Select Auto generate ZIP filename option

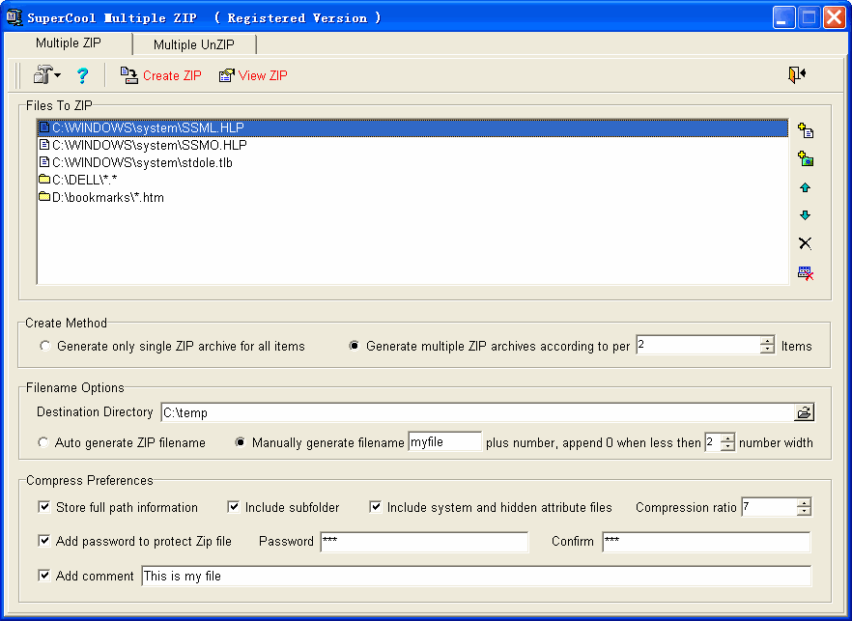point(43,442)
